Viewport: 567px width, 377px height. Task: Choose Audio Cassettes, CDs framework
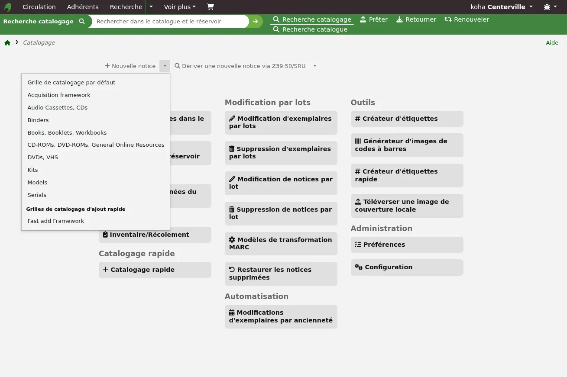[x=96, y=107]
